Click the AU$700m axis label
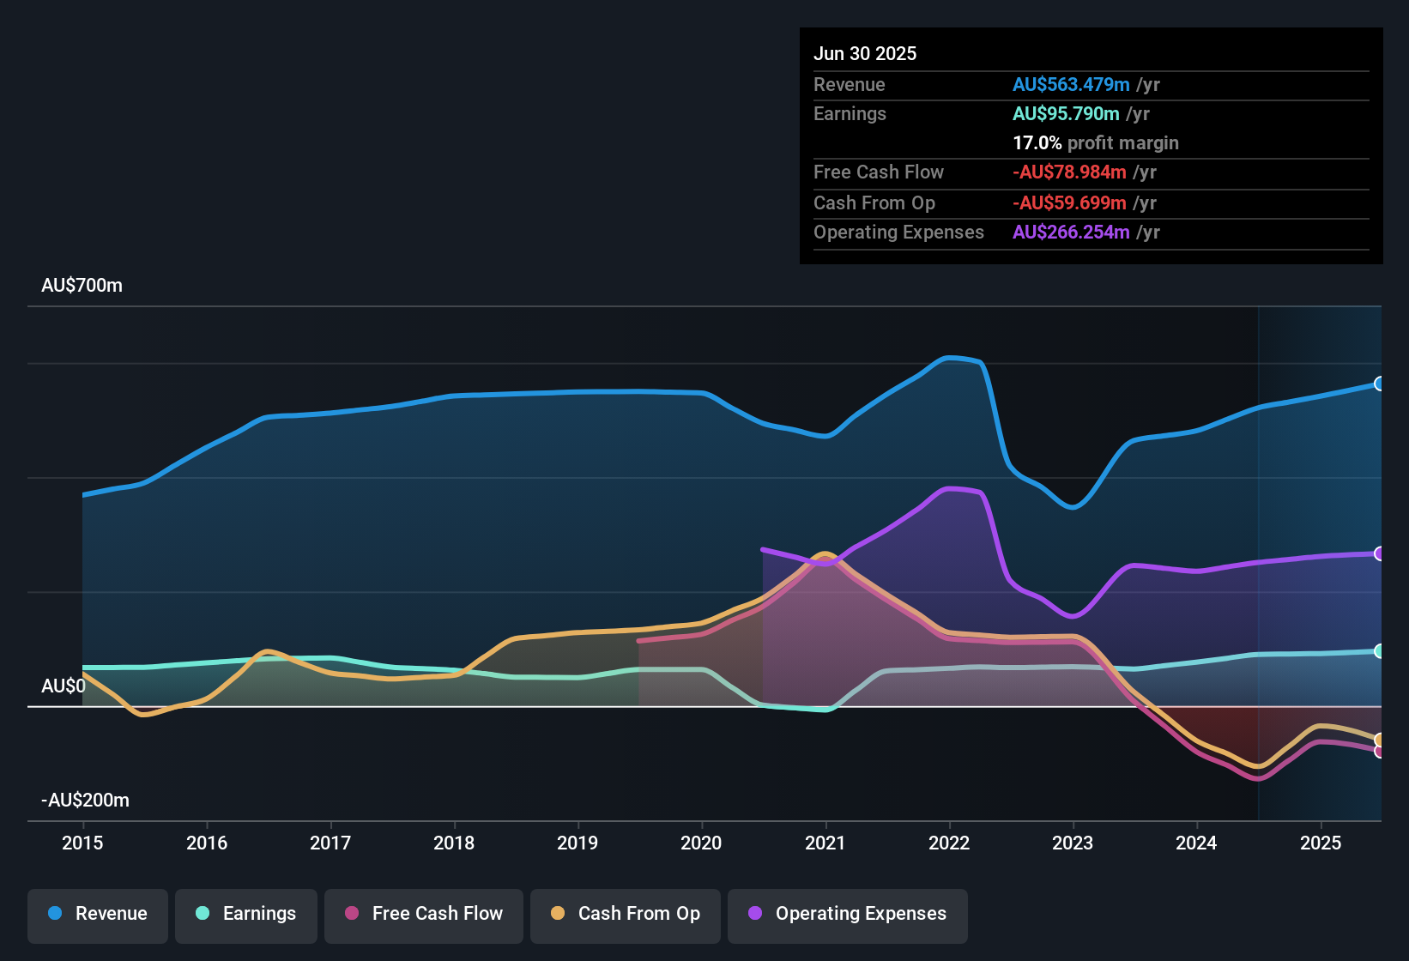The height and width of the screenshot is (961, 1409). [x=82, y=285]
